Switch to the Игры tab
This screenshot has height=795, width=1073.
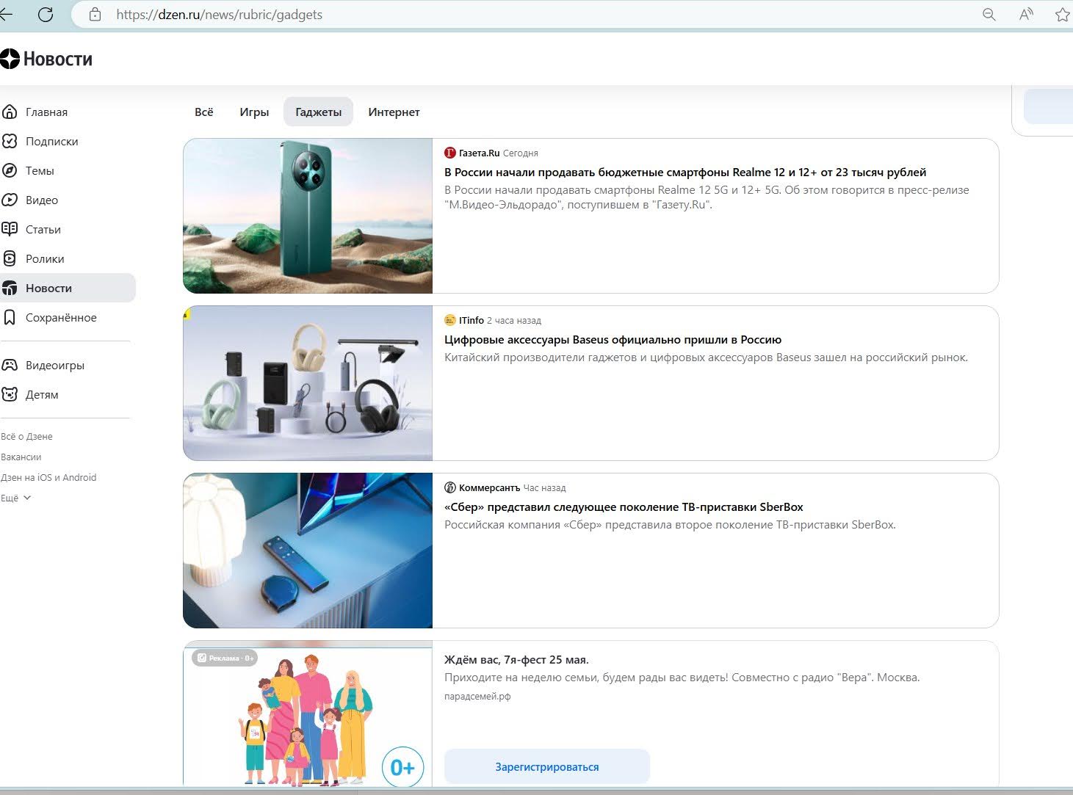(254, 112)
